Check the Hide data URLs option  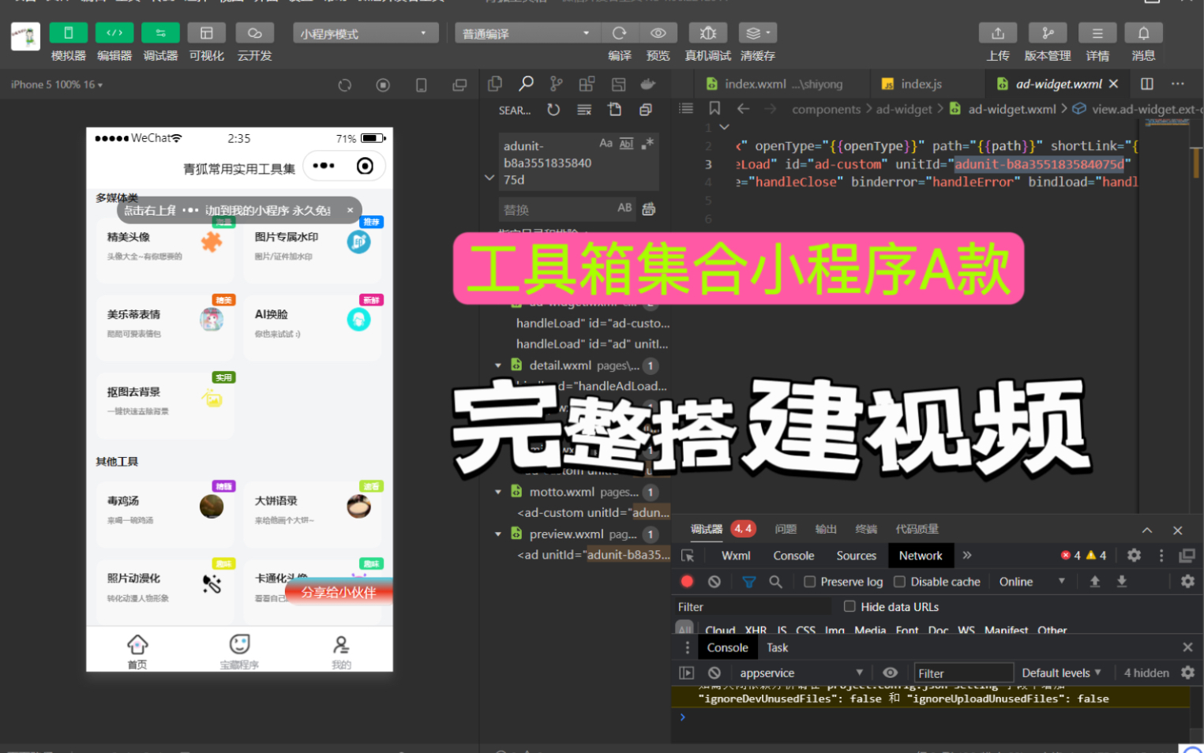click(849, 606)
